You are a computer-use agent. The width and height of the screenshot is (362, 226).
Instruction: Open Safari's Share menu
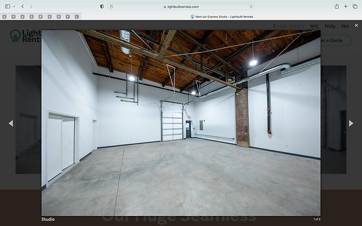337,6
